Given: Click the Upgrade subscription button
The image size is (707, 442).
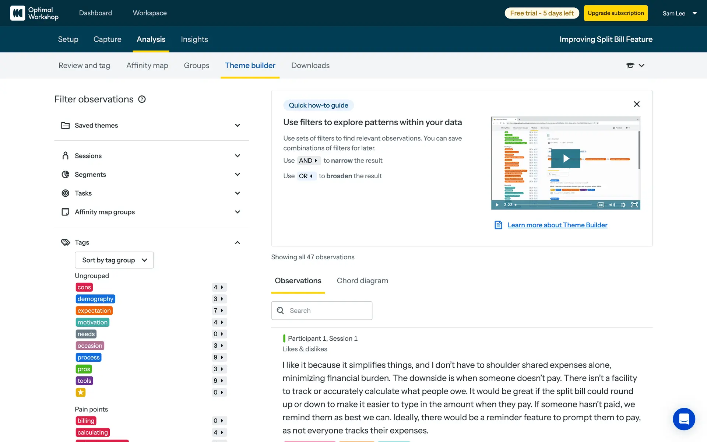Looking at the screenshot, I should [x=616, y=13].
